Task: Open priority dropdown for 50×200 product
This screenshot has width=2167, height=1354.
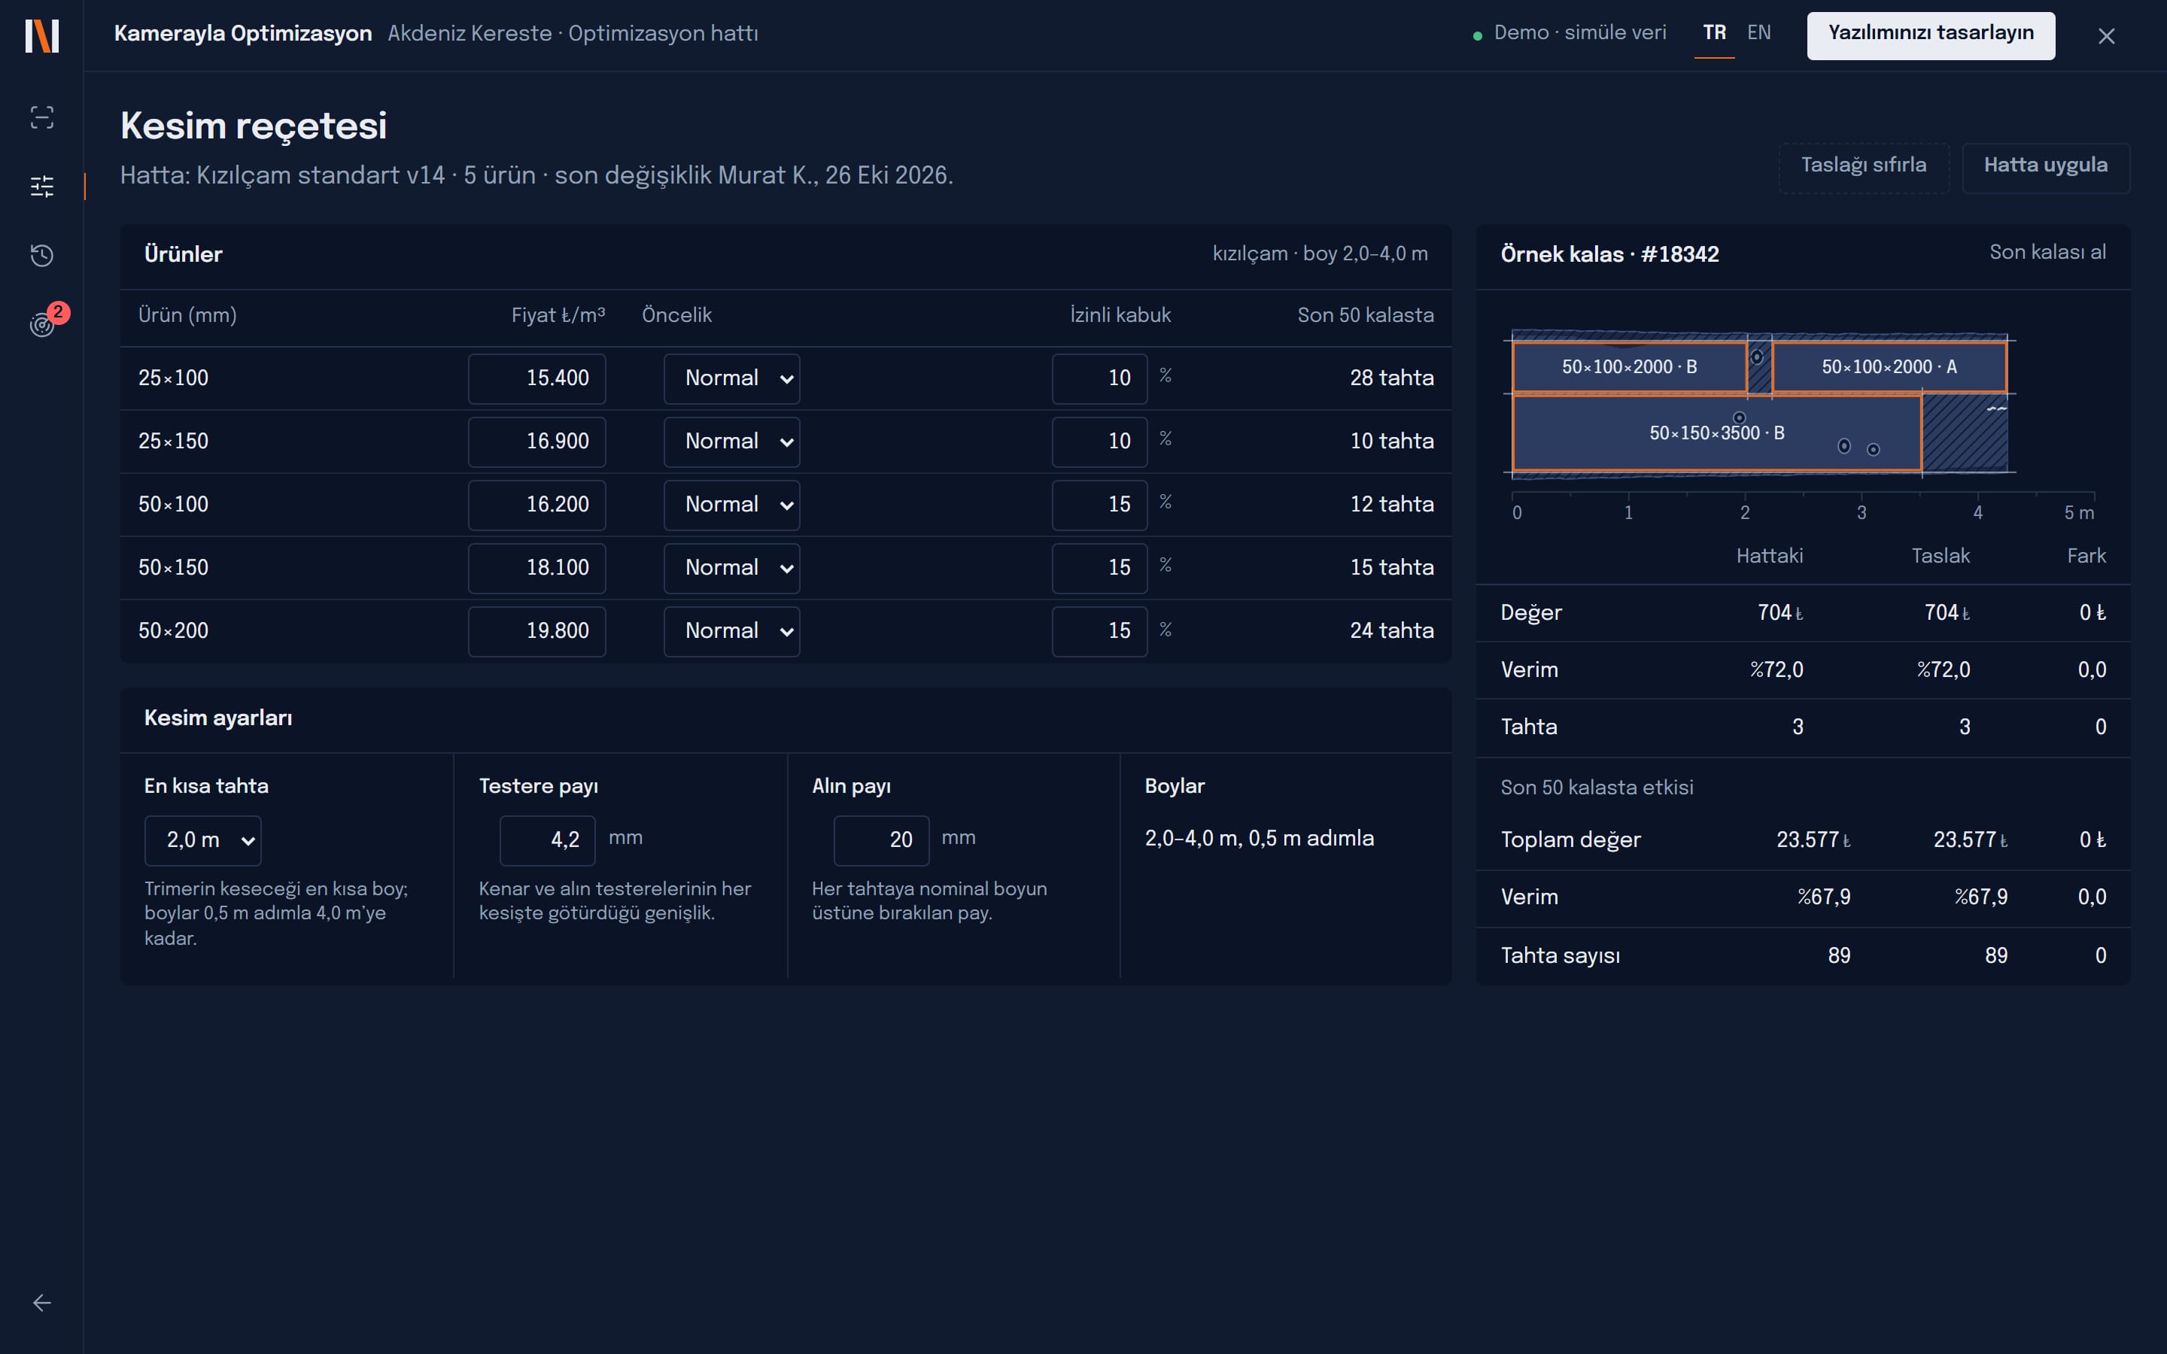Action: [x=731, y=631]
